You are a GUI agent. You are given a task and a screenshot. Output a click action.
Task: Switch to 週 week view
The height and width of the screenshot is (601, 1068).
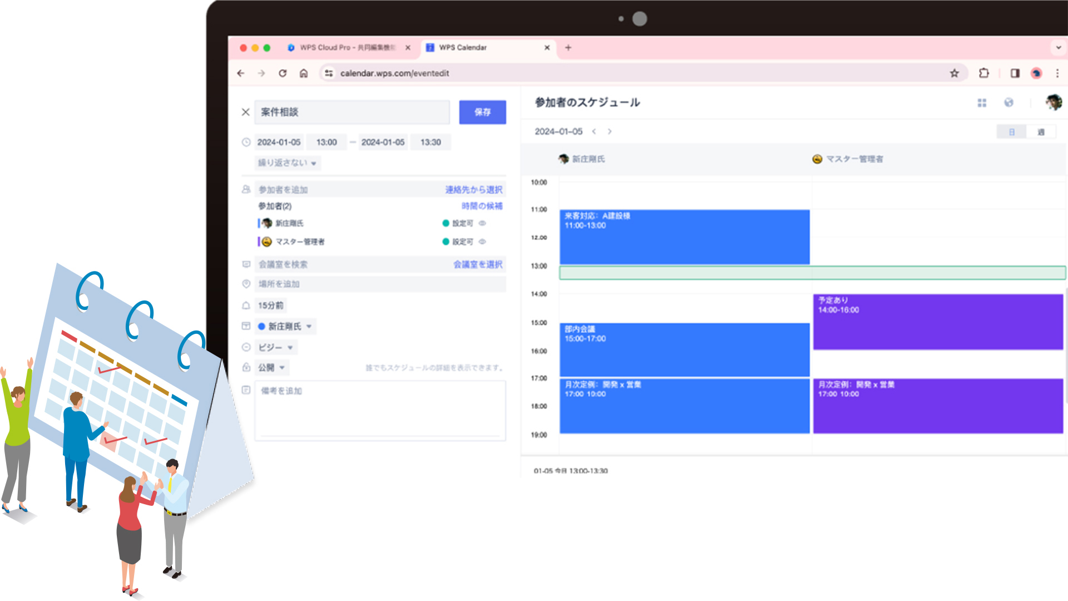pyautogui.click(x=1042, y=131)
